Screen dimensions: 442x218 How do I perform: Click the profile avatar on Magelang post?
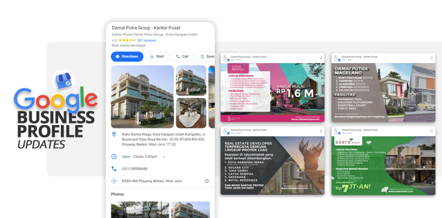(336, 58)
